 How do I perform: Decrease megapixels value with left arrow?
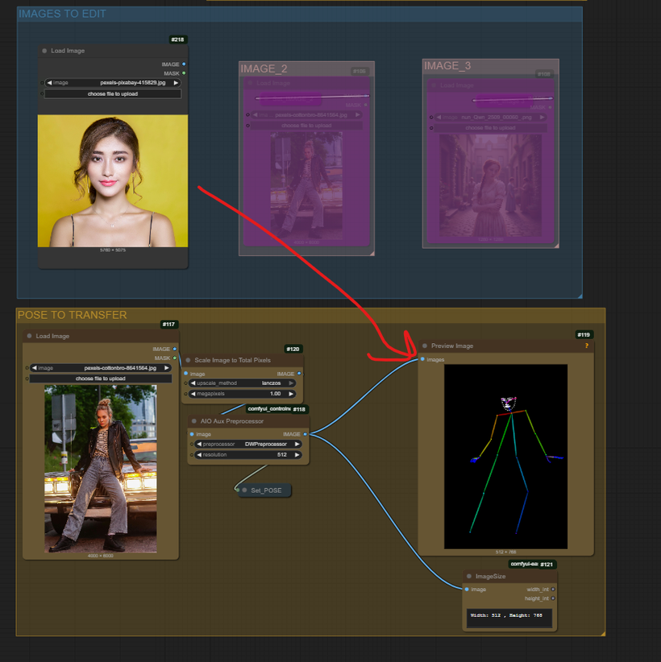tap(193, 394)
